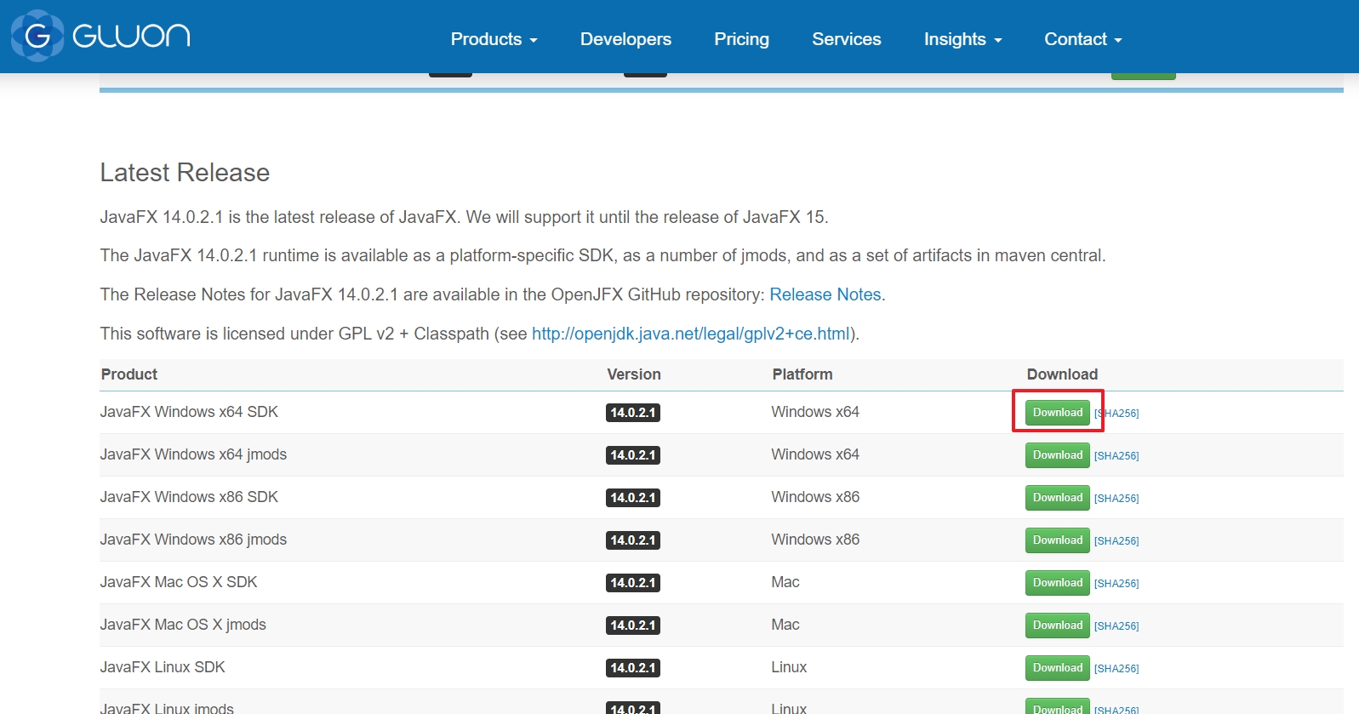Click 'Linux' platform cell in Linux SDK row

click(789, 667)
